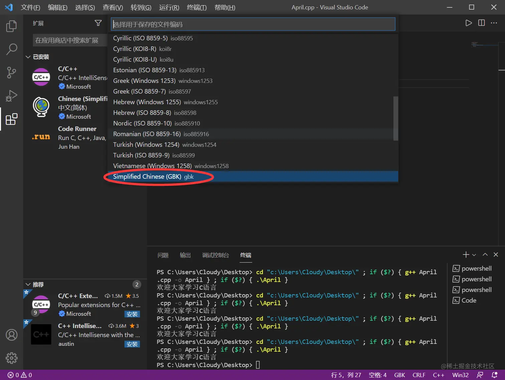Click the C++ Intellisense extension icon
The height and width of the screenshot is (380, 505).
tap(41, 334)
